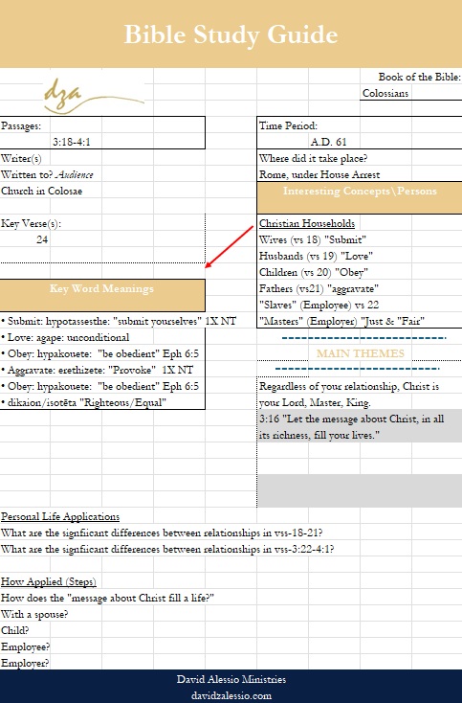Select 'Wives (vs 18) "Submit"' row
462x703 pixels.
pos(313,239)
